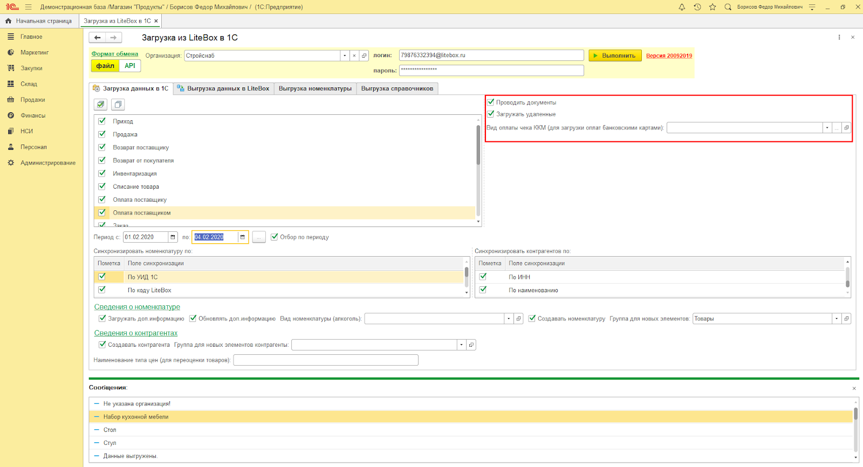Navigate forward with right arrow button
The width and height of the screenshot is (863, 467).
(113, 38)
